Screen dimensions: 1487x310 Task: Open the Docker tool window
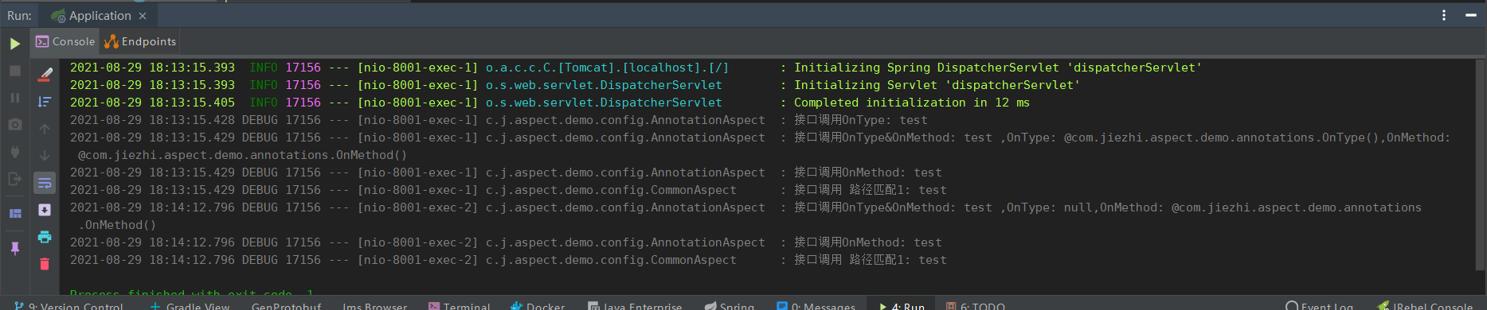point(538,306)
